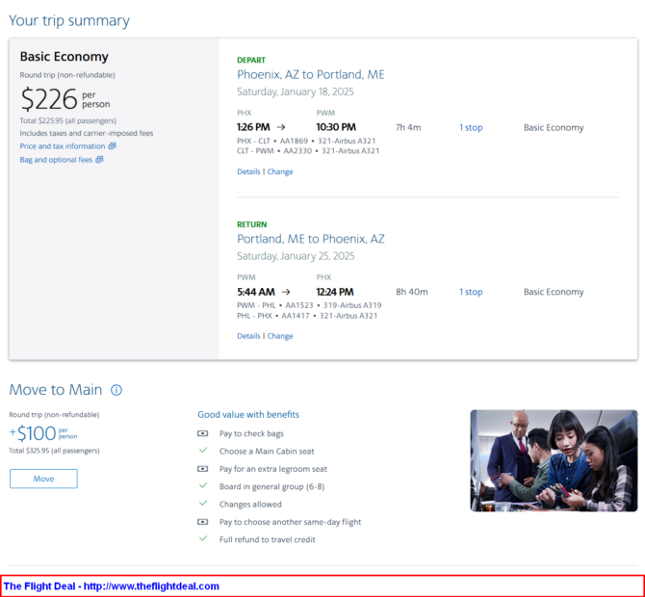This screenshot has height=597, width=645.
Task: Click the Basic Economy fare title in summary panel
Action: pyautogui.click(x=64, y=57)
